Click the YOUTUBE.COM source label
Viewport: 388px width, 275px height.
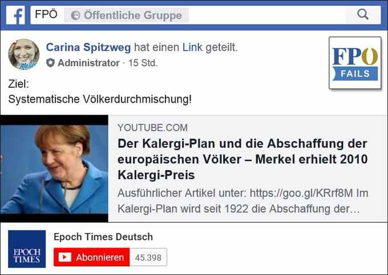152,128
